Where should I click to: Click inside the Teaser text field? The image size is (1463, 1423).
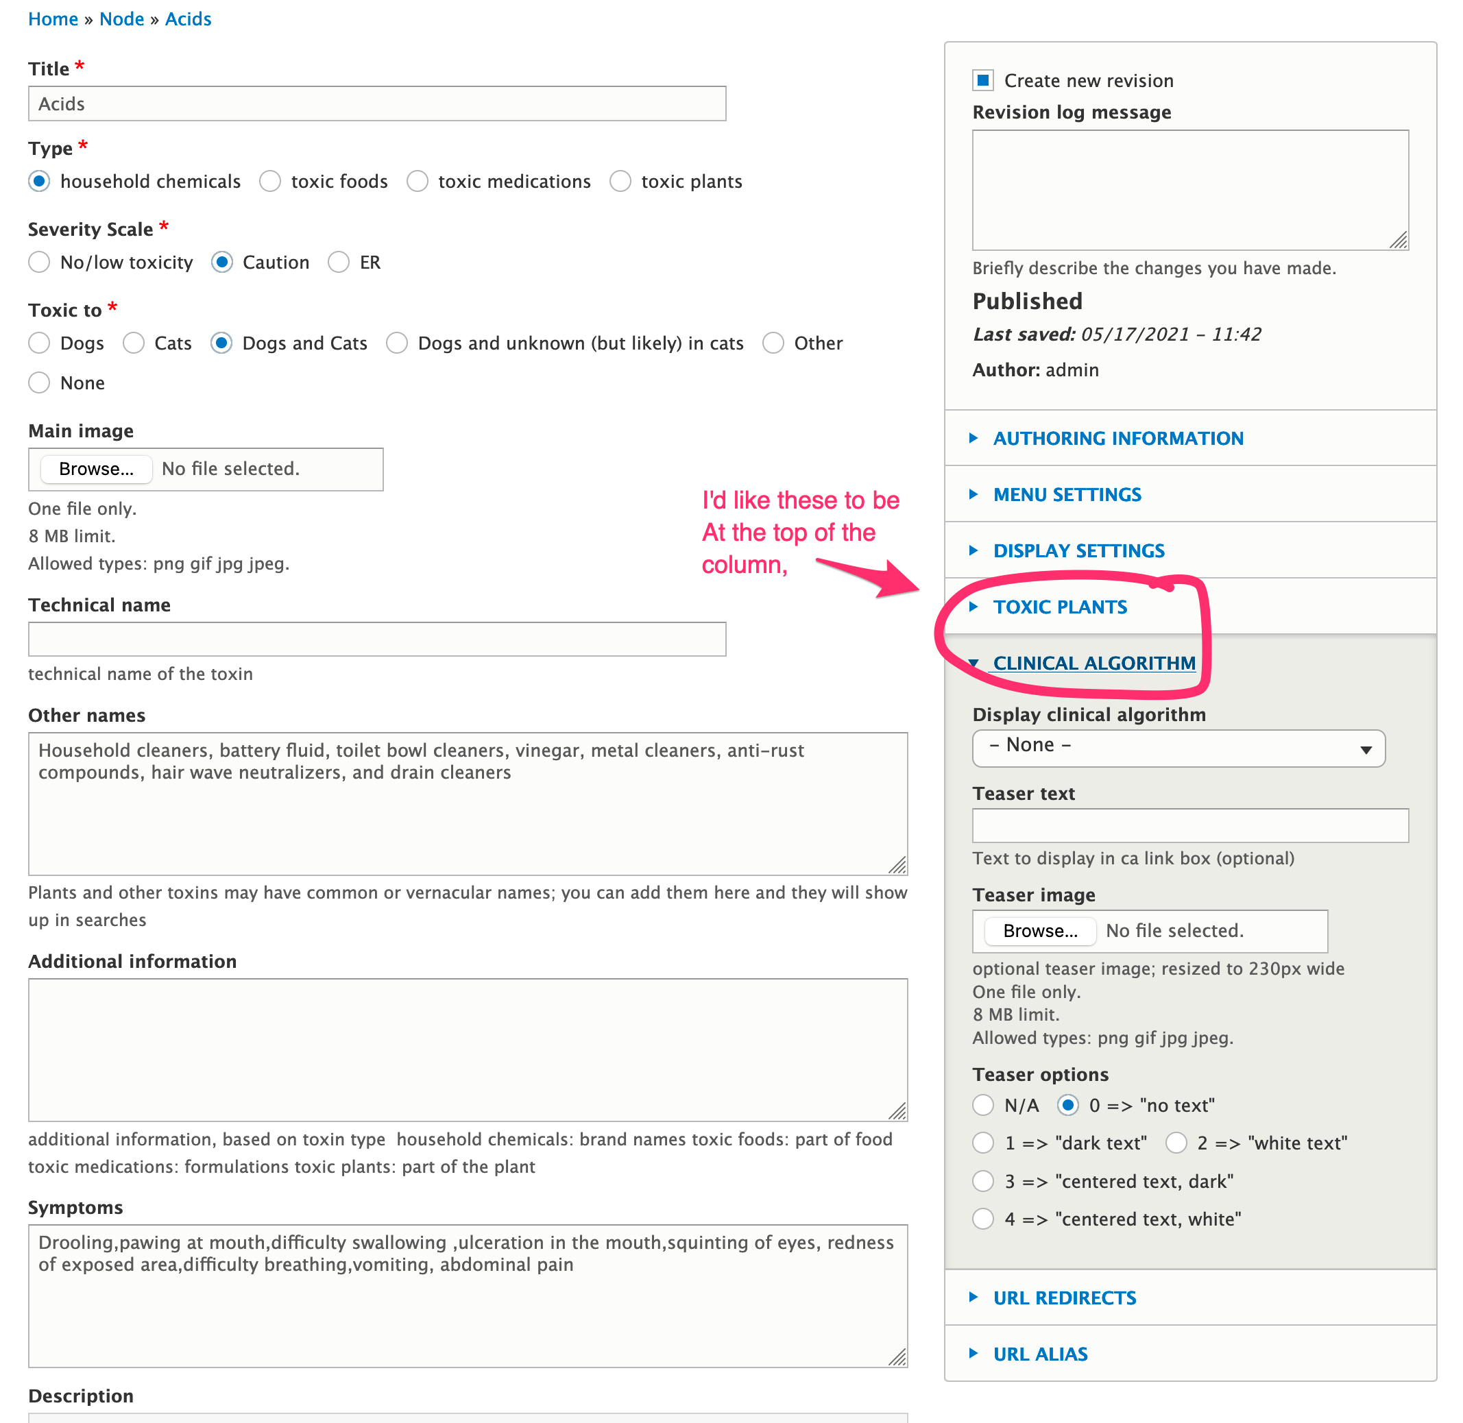tap(1189, 826)
